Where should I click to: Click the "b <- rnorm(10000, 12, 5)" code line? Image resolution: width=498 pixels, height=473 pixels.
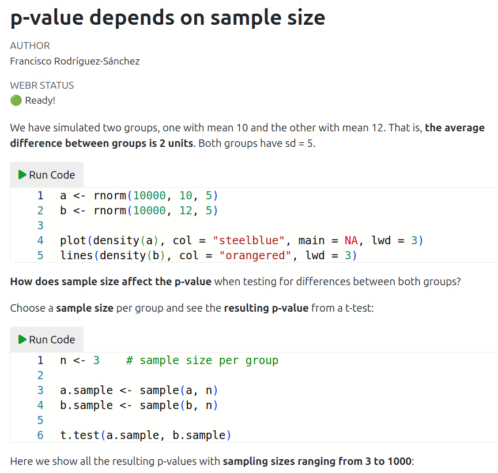coord(138,210)
